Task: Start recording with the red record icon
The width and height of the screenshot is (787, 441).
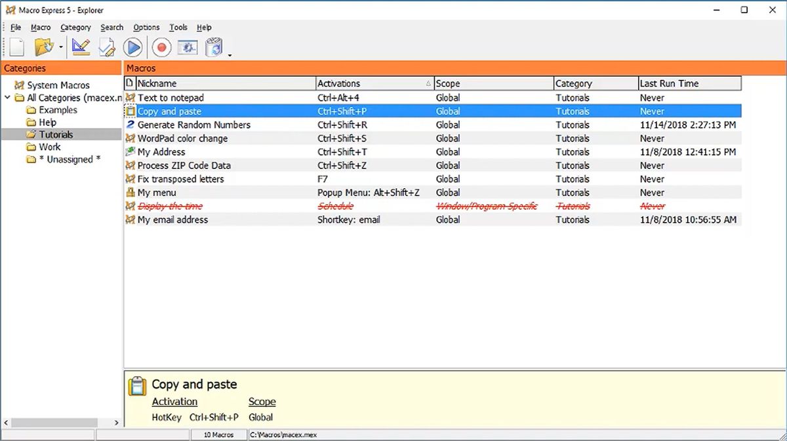Action: point(161,47)
